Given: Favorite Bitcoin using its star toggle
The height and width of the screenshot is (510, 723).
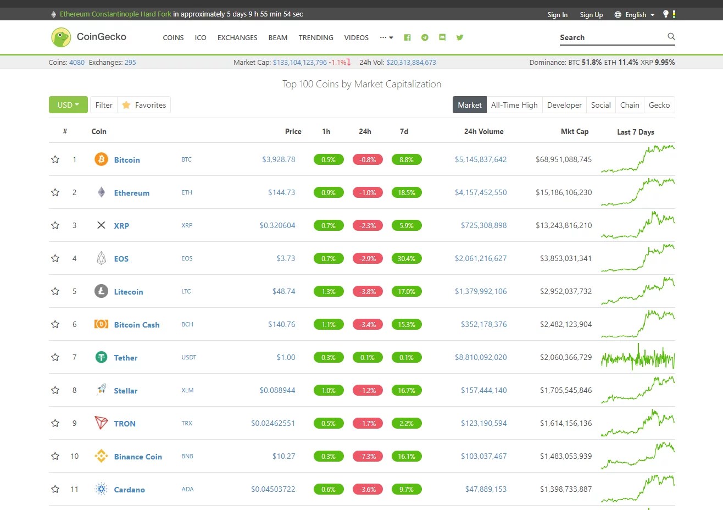Looking at the screenshot, I should tap(55, 159).
